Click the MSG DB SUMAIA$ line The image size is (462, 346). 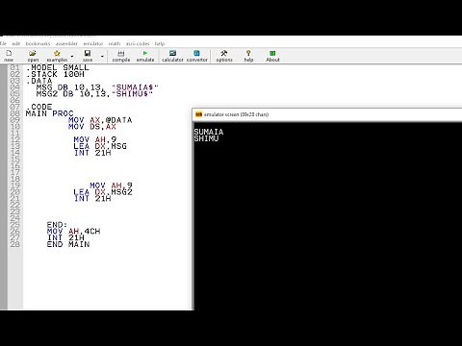(x=97, y=87)
